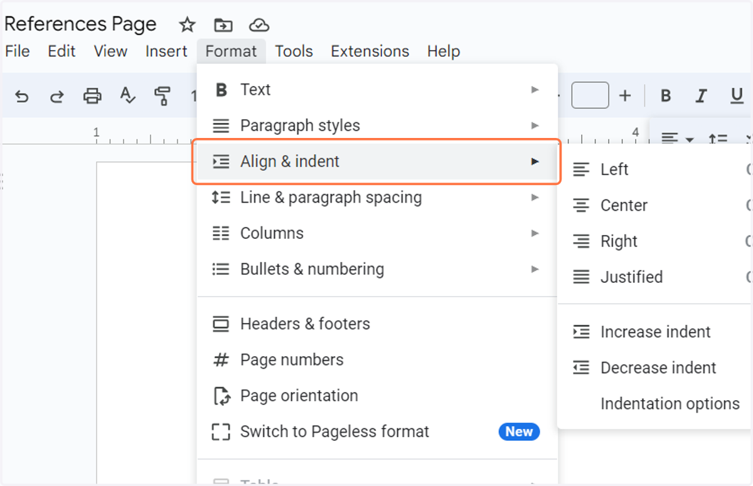This screenshot has width=753, height=486.
Task: Run spelling and grammar check
Action: pyautogui.click(x=127, y=96)
